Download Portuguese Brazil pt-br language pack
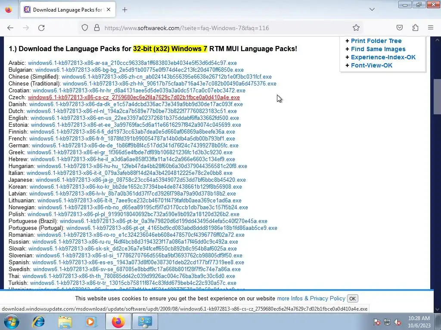This screenshot has height=330, width=441. click(163, 221)
